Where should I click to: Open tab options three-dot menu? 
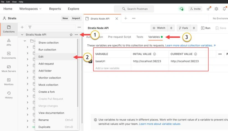tap(134, 18)
